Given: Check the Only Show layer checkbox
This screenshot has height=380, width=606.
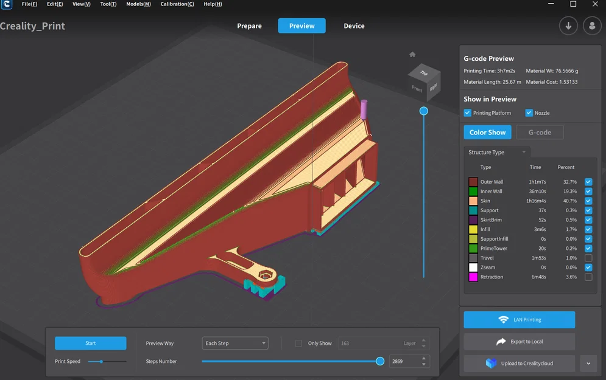Looking at the screenshot, I should pyautogui.click(x=298, y=344).
